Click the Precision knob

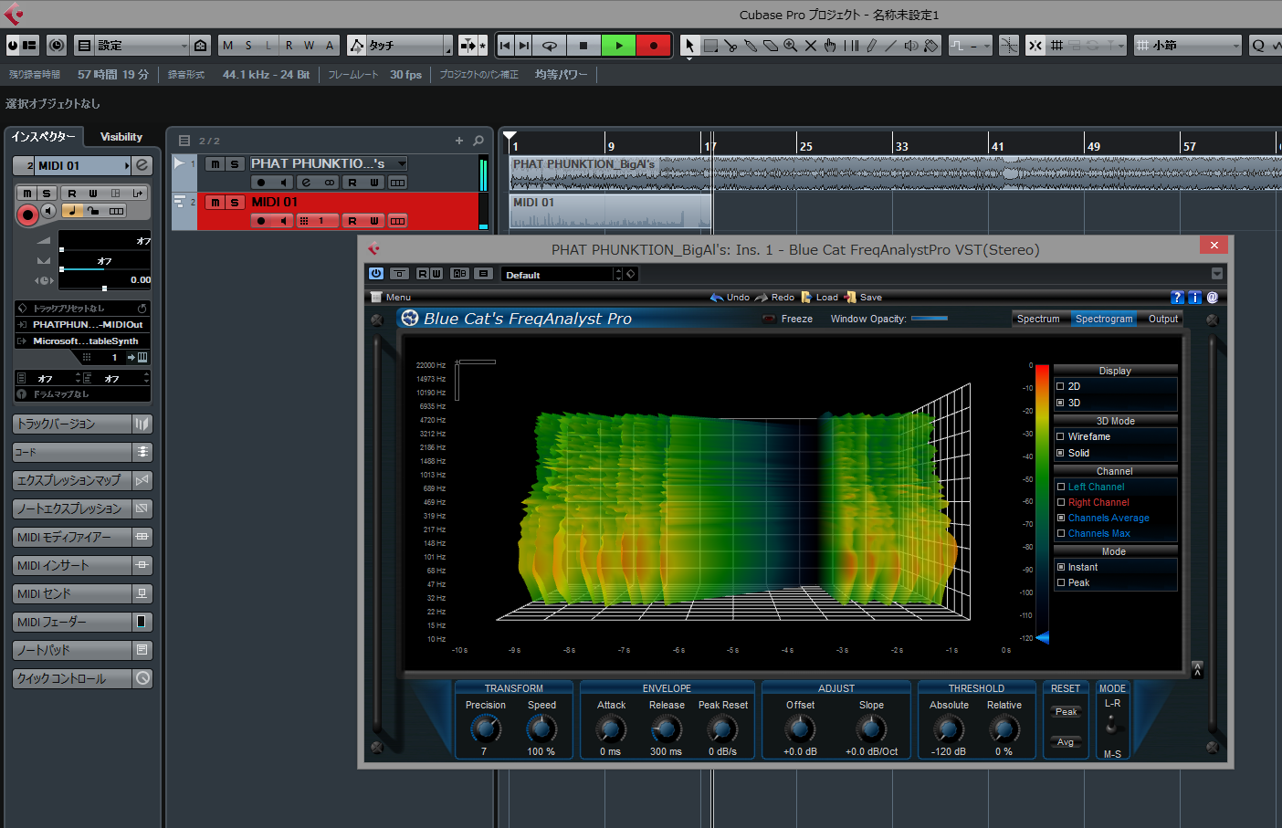485,728
